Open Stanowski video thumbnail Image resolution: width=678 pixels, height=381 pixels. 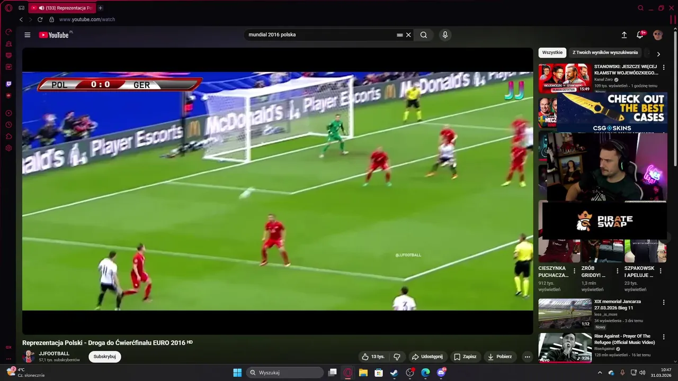coord(565,78)
